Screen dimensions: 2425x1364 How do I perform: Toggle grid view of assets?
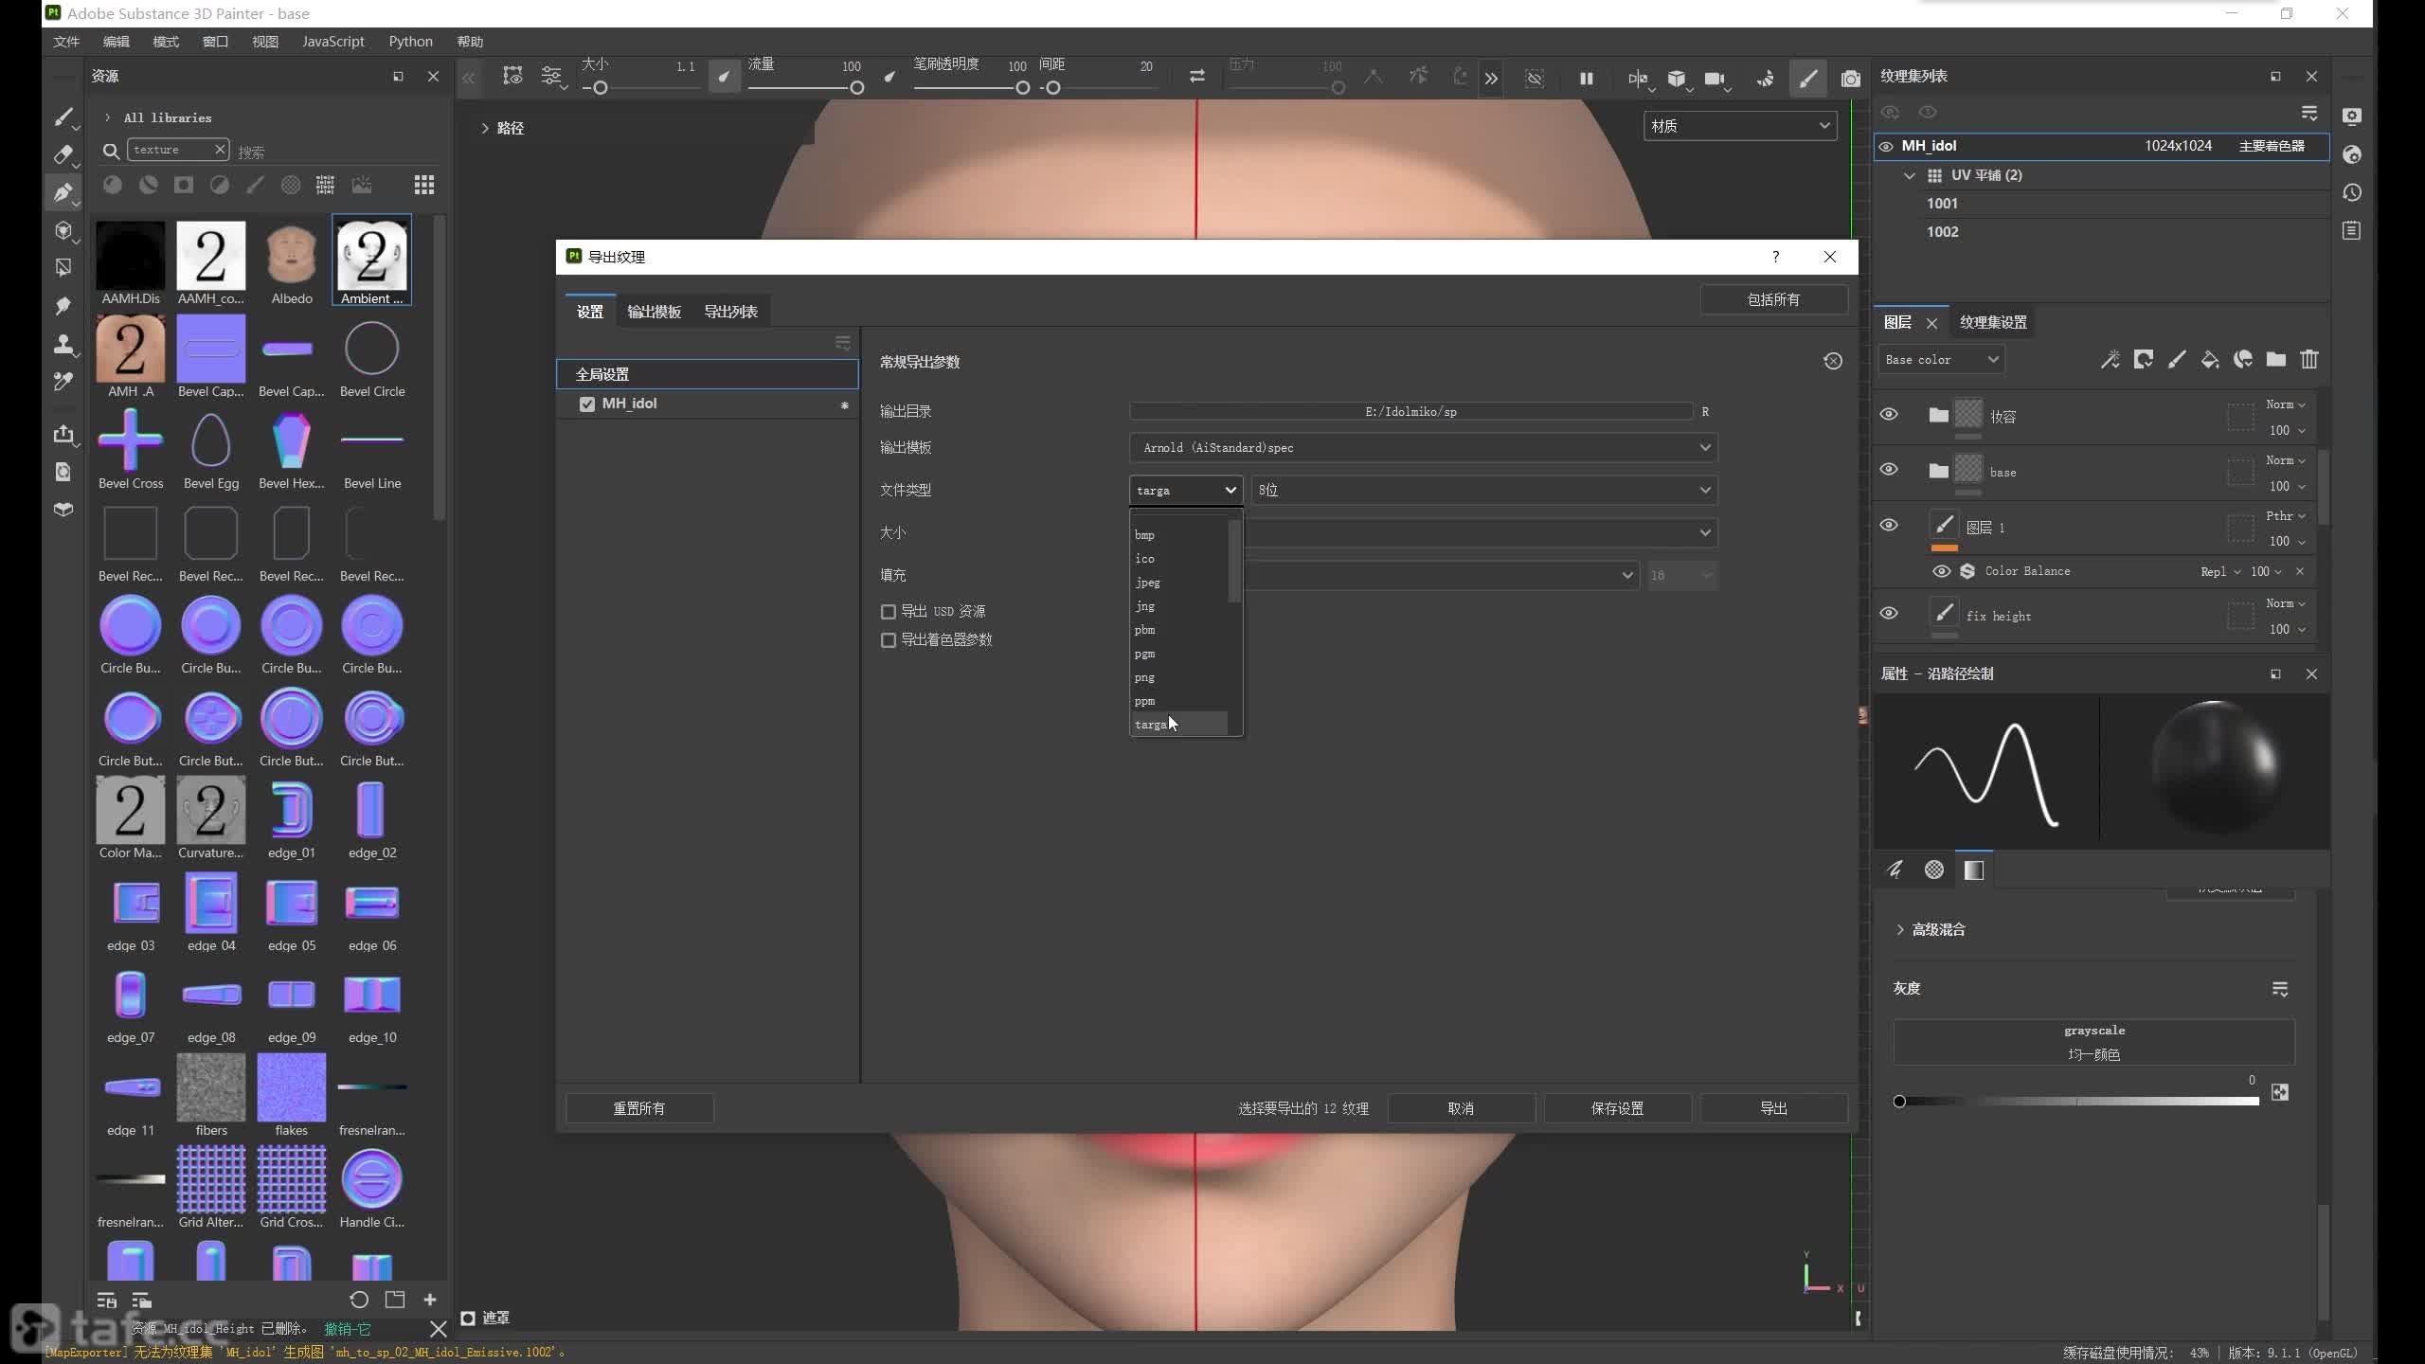point(424,185)
